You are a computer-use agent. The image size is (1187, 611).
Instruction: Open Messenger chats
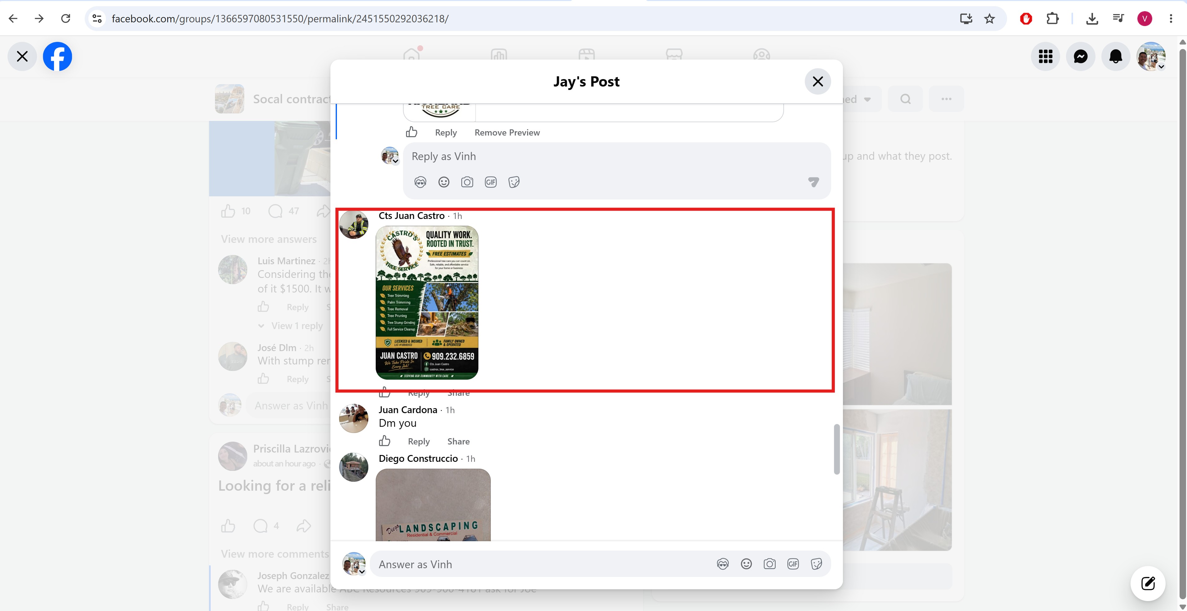1081,57
